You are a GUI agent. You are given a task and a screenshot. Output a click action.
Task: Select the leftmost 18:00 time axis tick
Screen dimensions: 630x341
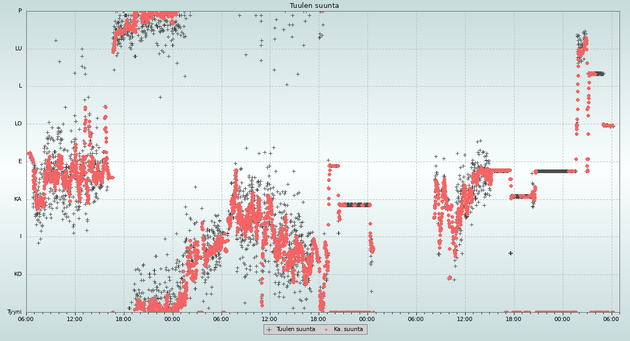click(x=123, y=318)
